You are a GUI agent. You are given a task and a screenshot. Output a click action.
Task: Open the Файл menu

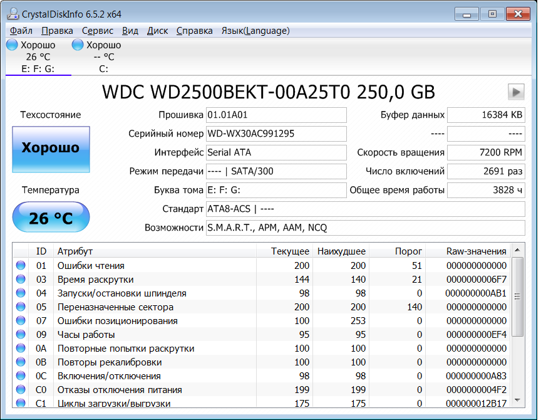coord(21,31)
